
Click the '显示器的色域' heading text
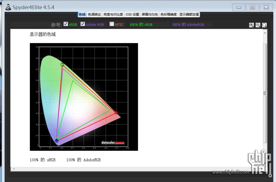click(x=43, y=34)
